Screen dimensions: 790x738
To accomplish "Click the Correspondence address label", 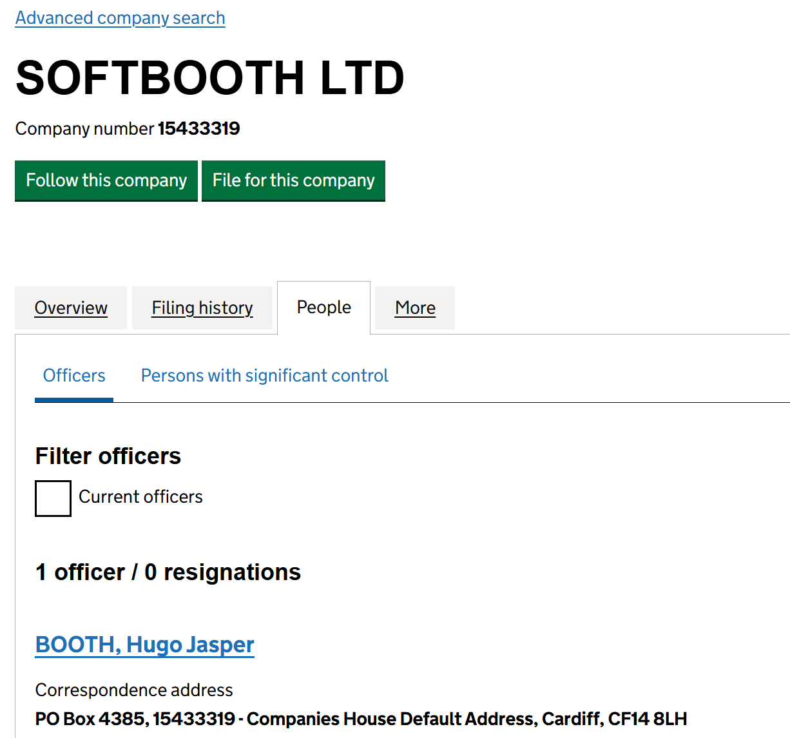I will pos(134,690).
